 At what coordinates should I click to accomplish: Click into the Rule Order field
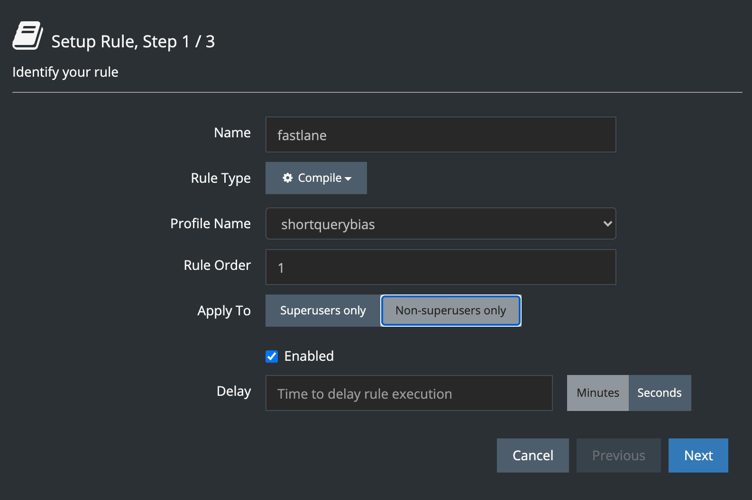[x=440, y=268]
